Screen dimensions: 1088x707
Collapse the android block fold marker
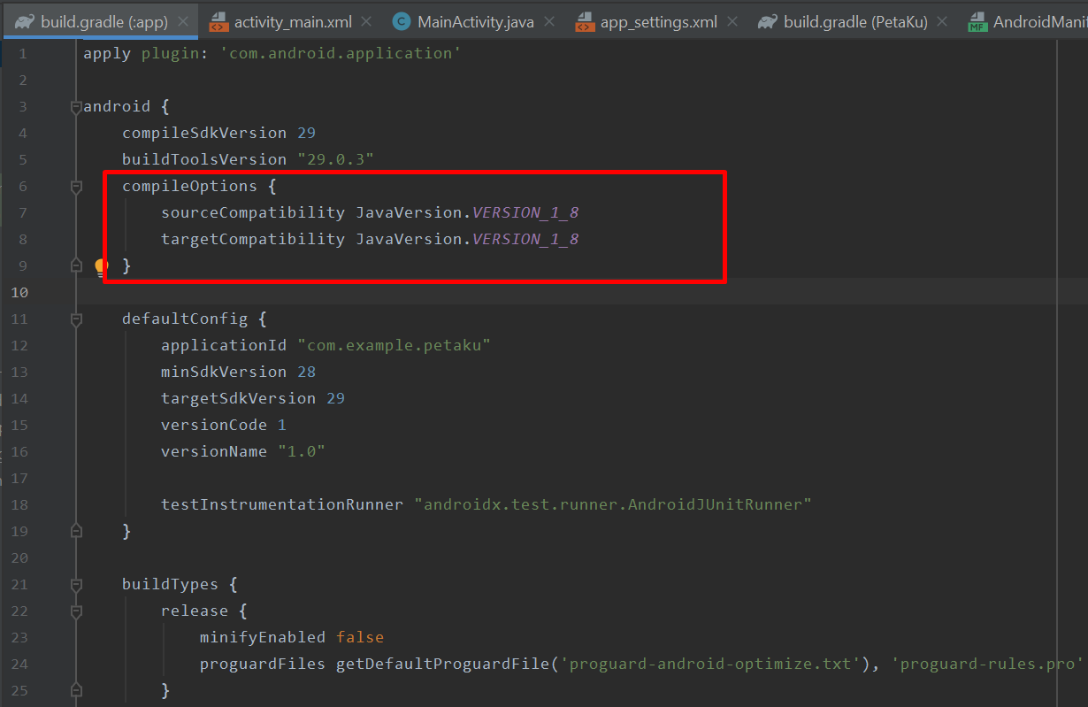76,107
